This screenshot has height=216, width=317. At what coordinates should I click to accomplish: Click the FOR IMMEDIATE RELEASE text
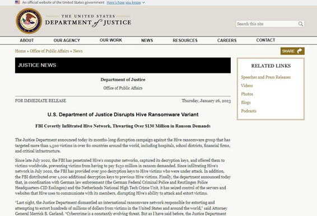pos(40,101)
